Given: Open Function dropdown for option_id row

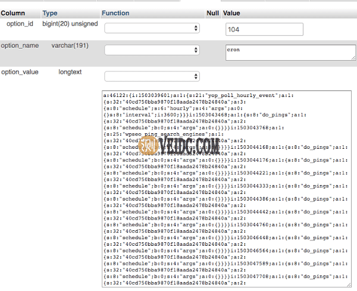Looking at the screenshot, I should (x=152, y=28).
